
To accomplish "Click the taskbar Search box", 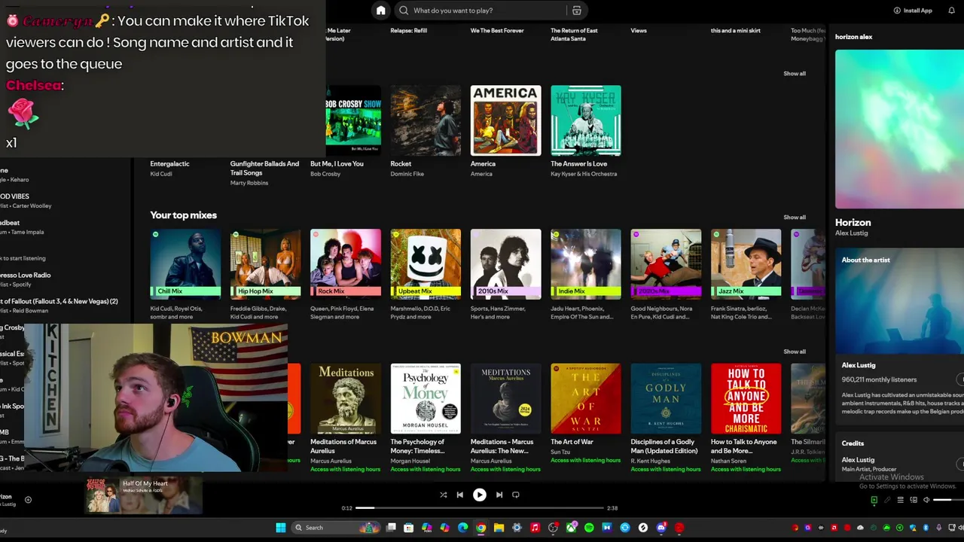I will [x=336, y=528].
